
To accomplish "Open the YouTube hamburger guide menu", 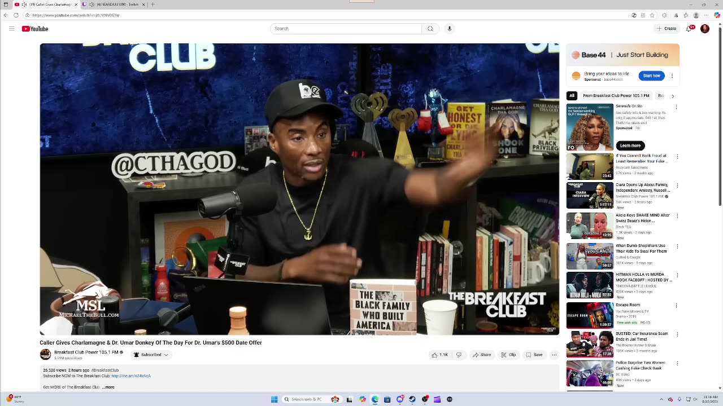I will [x=11, y=29].
